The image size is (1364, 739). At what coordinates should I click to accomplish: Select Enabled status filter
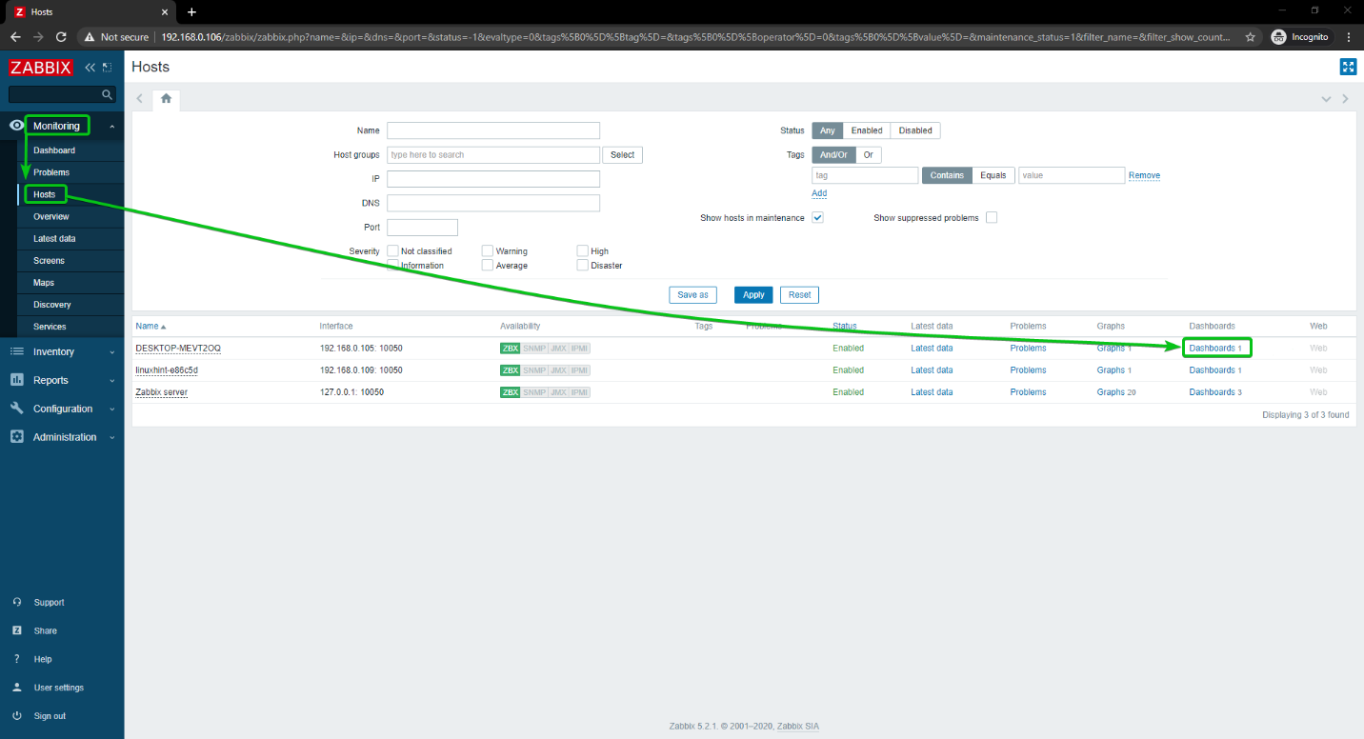[867, 130]
